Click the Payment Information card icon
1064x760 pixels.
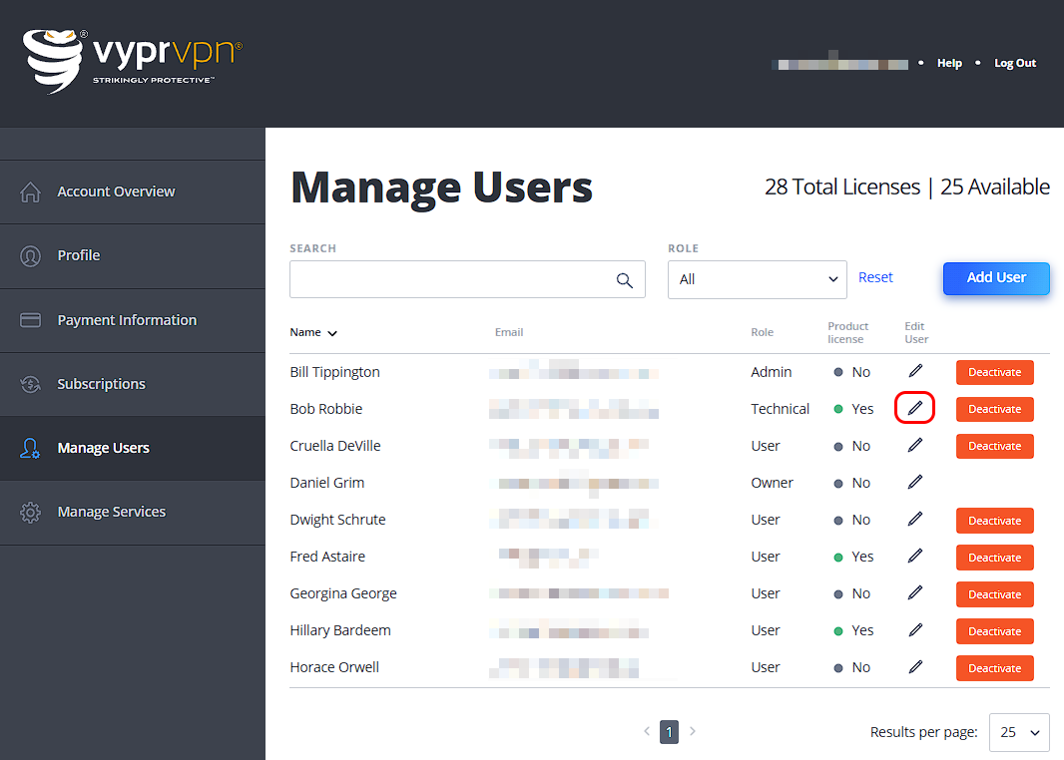coord(30,320)
